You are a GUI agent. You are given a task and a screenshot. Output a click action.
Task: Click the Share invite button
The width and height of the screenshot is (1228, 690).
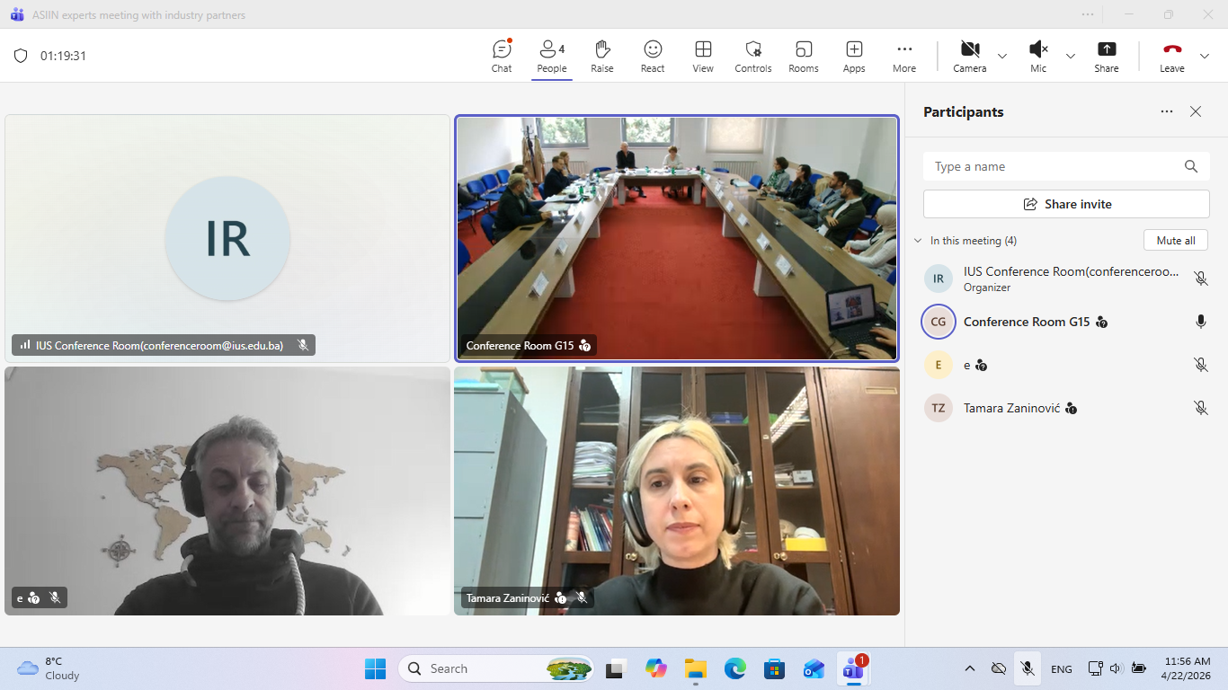1066,204
